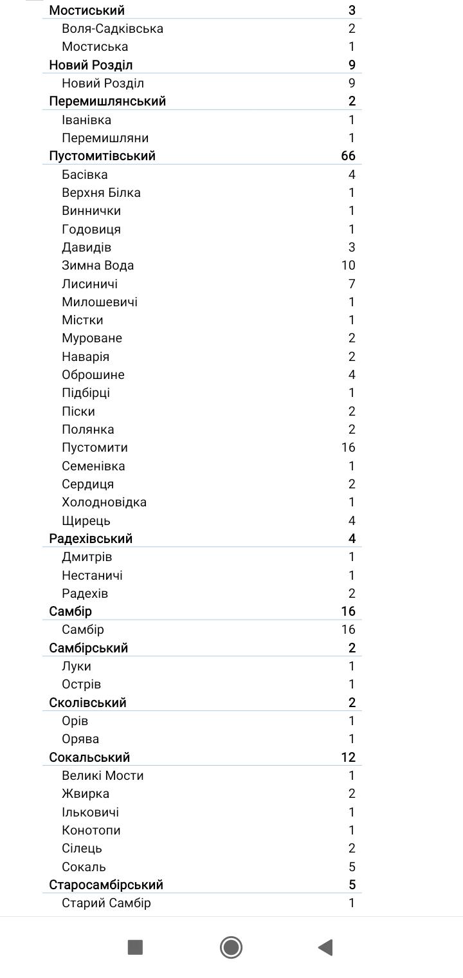The height and width of the screenshot is (978, 463).
Task: Click the count 66 for Пустомитівський
Action: (x=348, y=156)
